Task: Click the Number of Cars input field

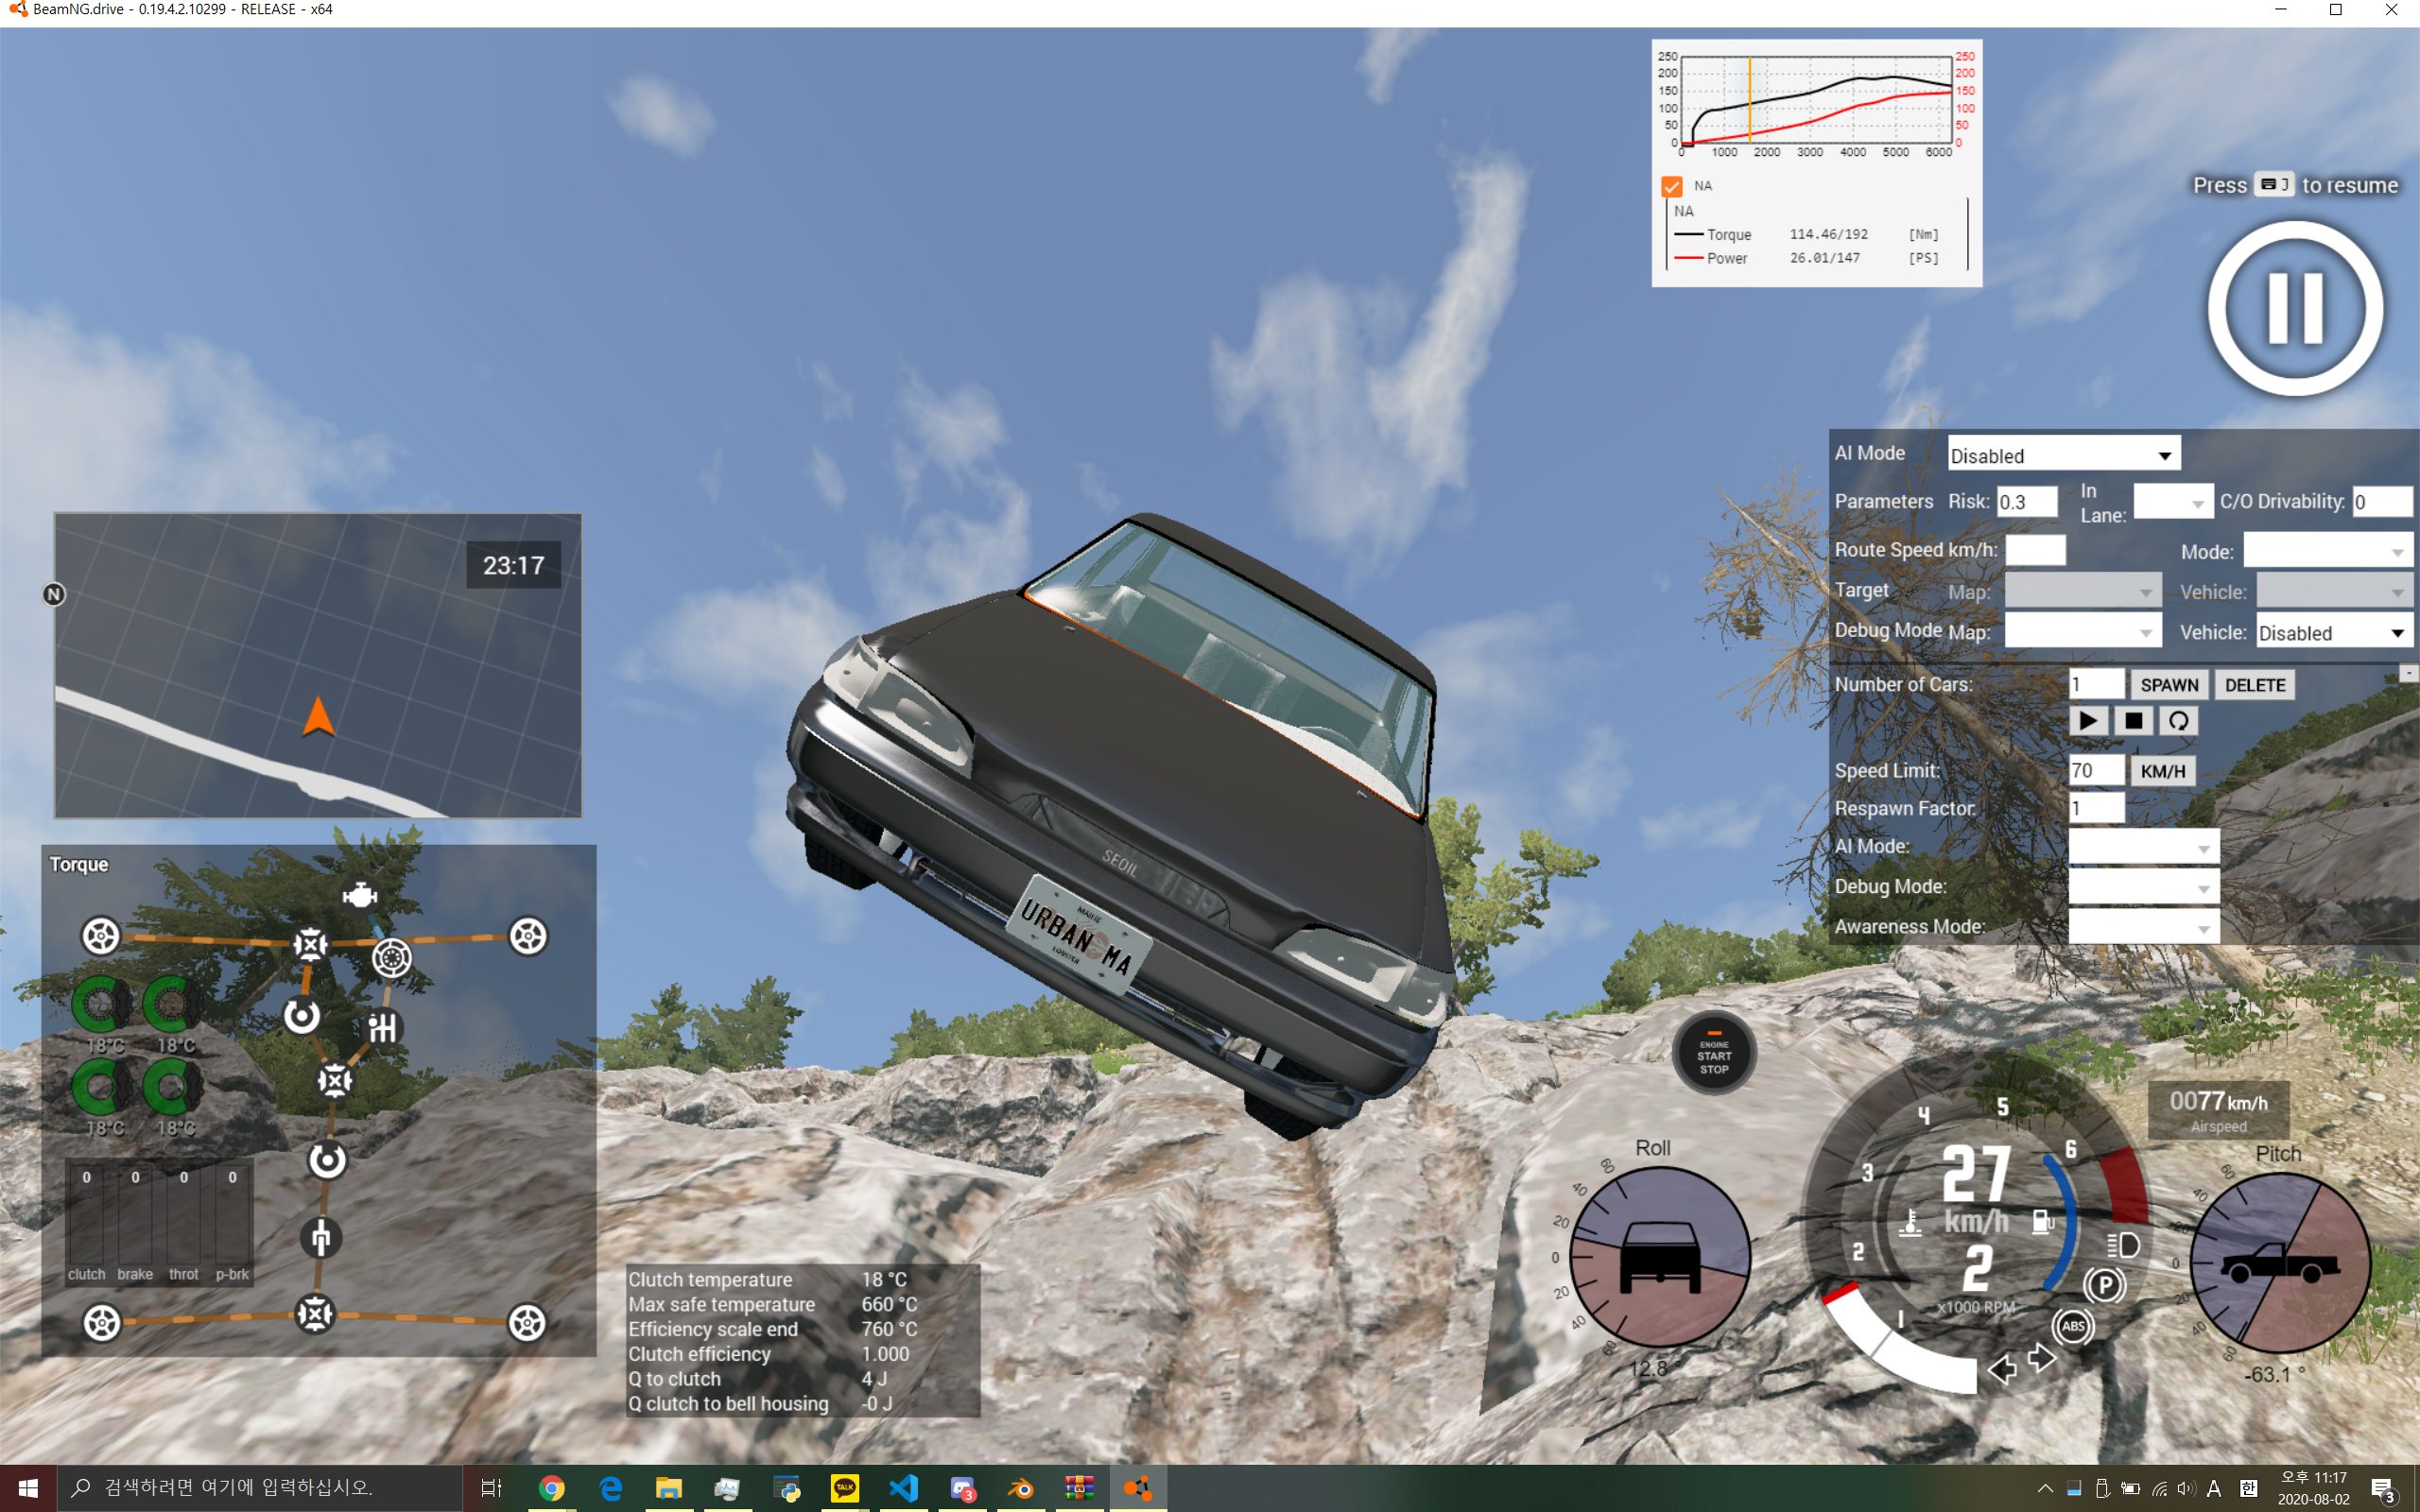Action: coord(2096,684)
